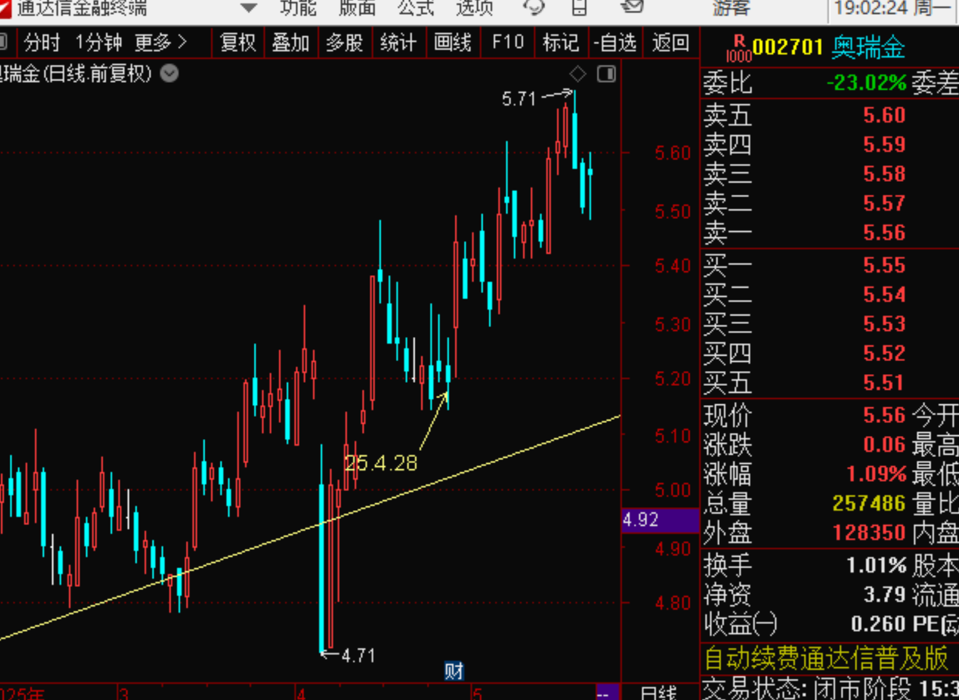Toggle the side panel layout icon
959x700 pixels.
[606, 75]
